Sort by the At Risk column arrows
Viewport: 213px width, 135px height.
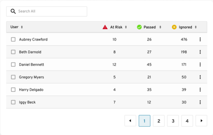[126, 27]
